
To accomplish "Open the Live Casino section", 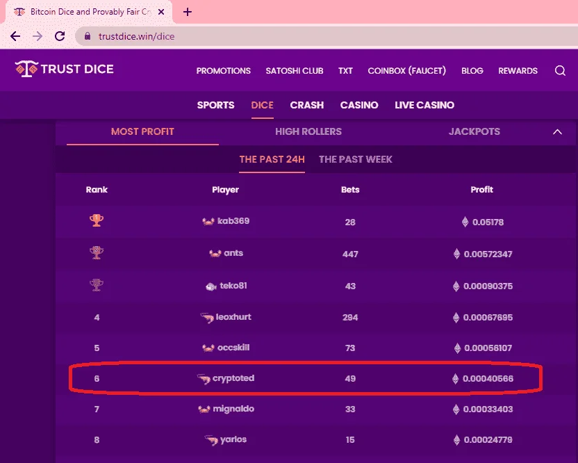I will 424,105.
